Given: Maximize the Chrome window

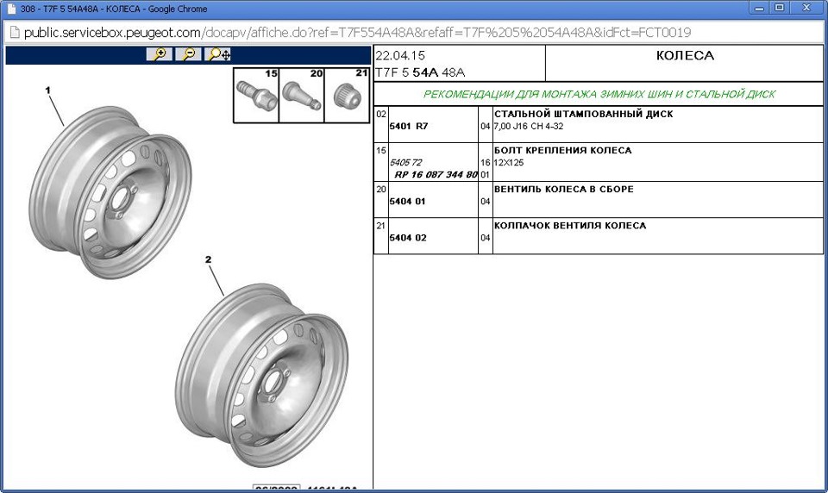Looking at the screenshot, I should (780, 8).
